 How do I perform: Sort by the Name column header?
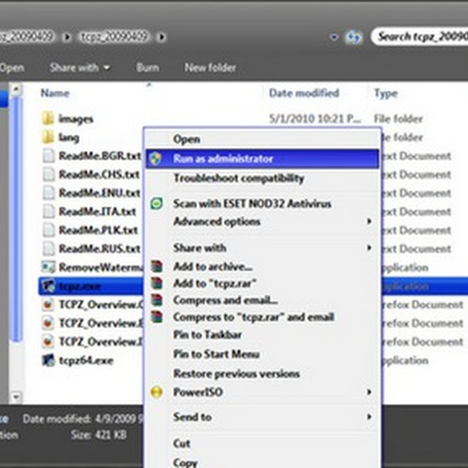(55, 93)
